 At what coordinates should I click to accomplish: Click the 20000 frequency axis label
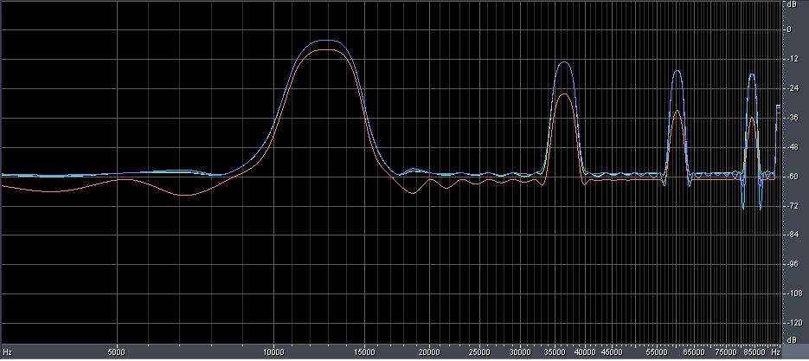429,351
